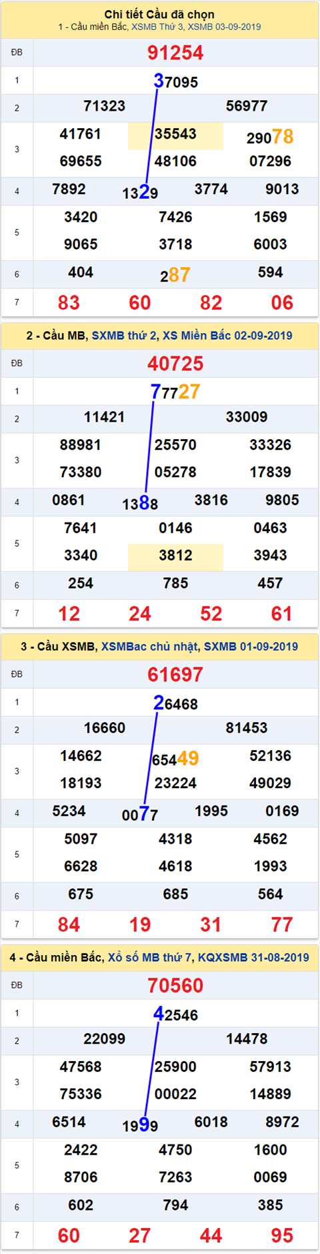320x1254 pixels.
Task: Select first prize number 42546
Action: 175,1014
